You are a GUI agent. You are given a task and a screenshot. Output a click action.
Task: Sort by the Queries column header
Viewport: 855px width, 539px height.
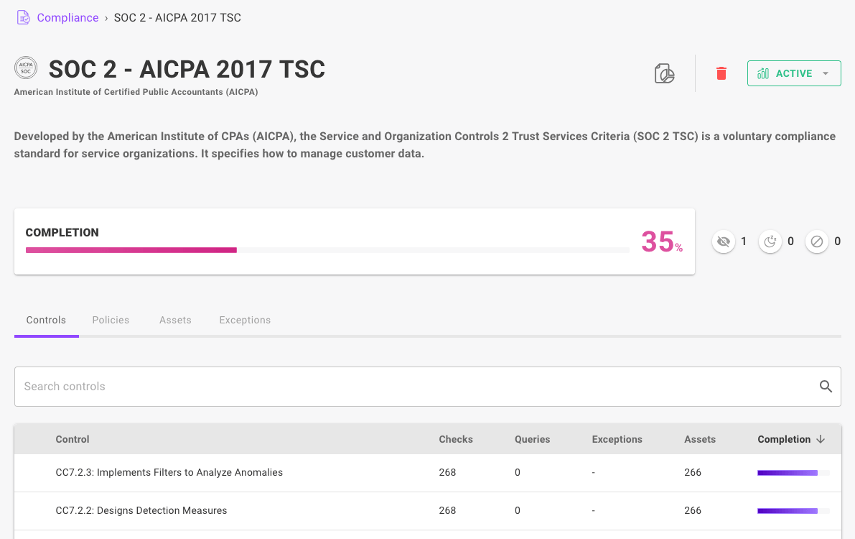tap(532, 439)
